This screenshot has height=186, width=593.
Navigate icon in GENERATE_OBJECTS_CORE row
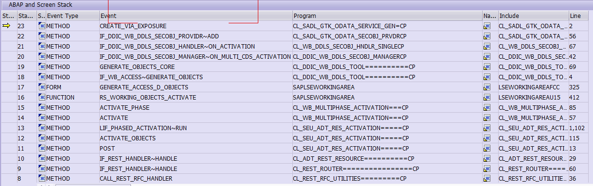[486, 67]
